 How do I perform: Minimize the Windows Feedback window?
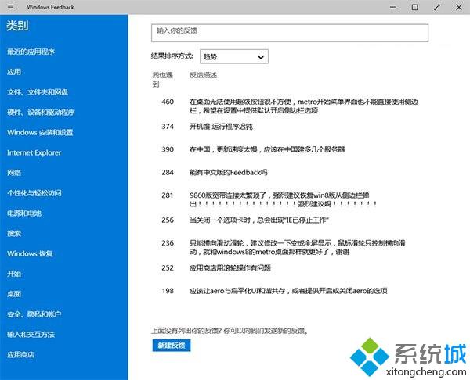click(x=392, y=7)
